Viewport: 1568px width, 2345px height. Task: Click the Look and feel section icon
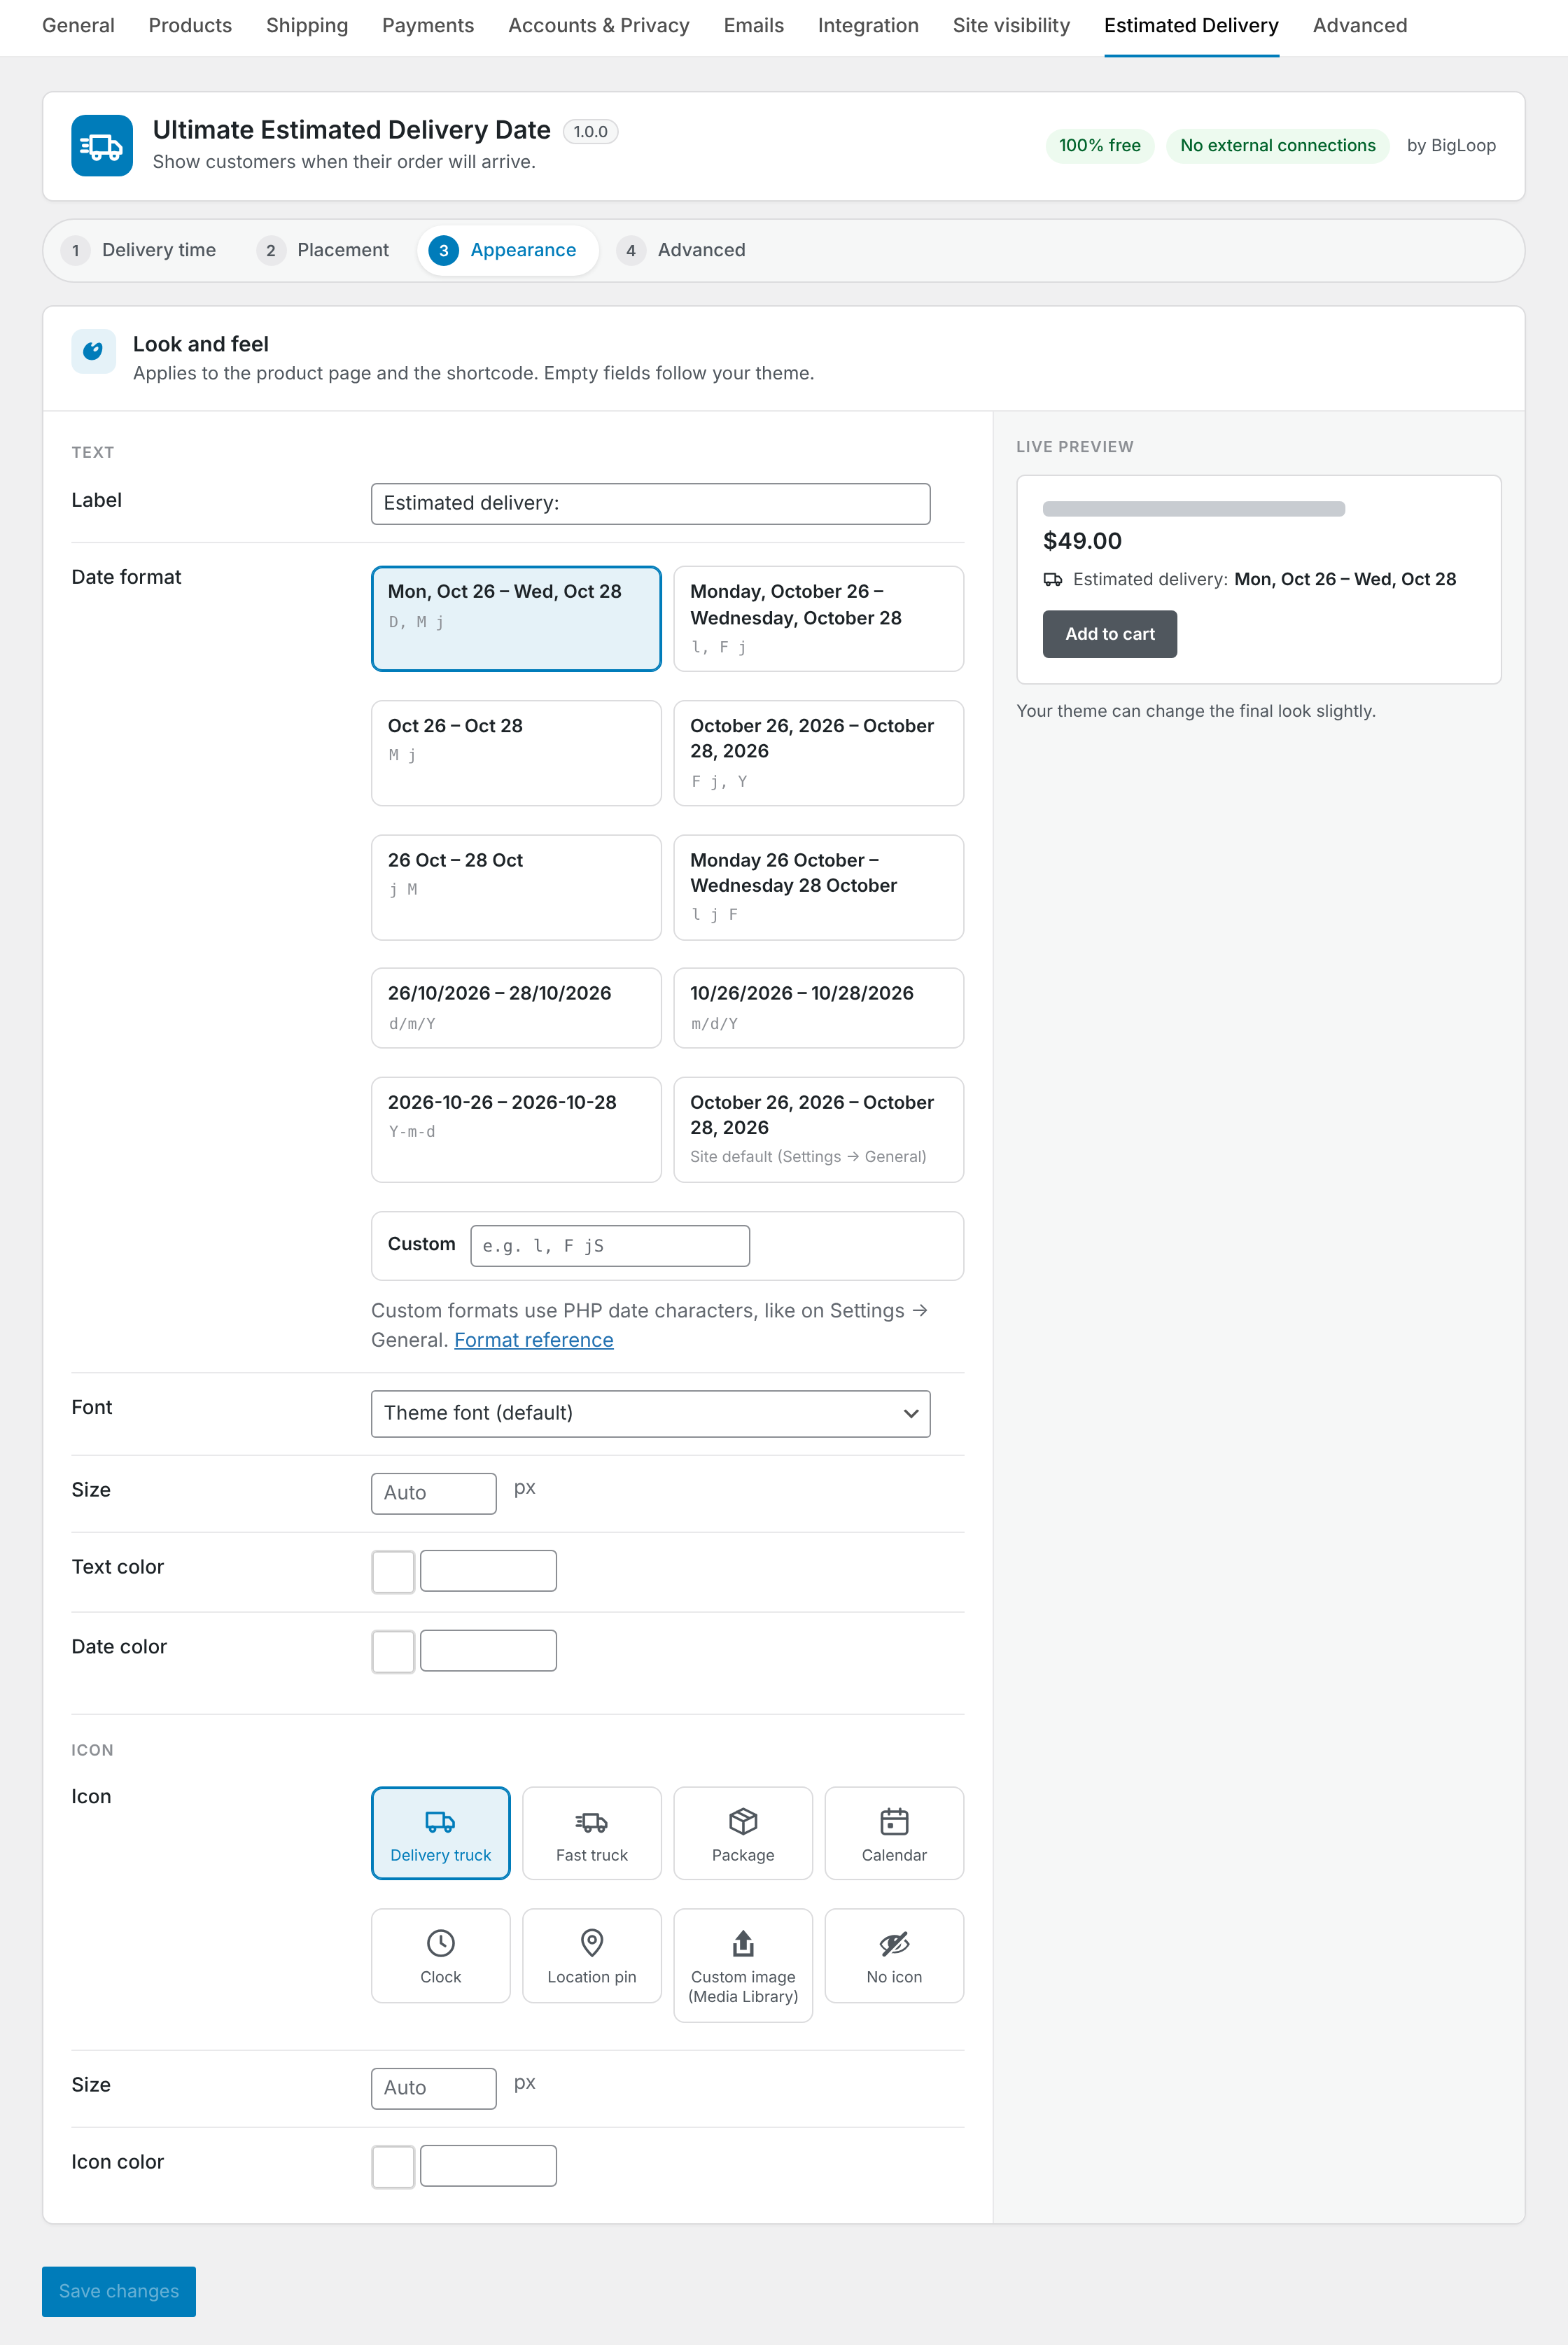93,351
